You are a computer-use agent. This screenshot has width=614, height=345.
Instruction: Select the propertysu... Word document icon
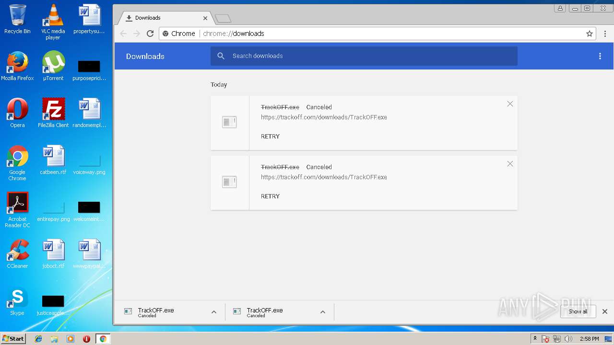coord(89,19)
